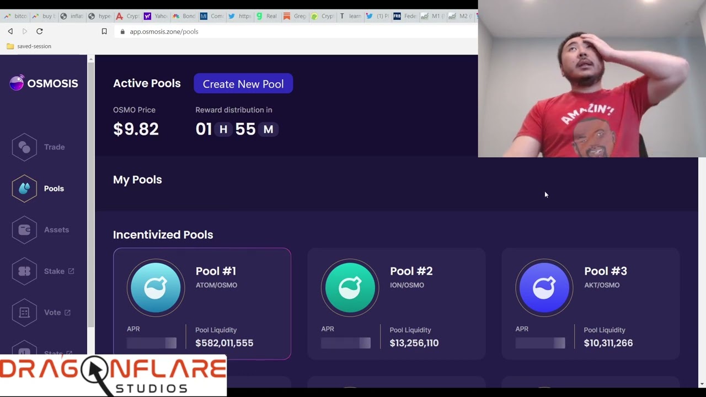Click the browser forward arrow
The image size is (706, 397).
(x=24, y=31)
